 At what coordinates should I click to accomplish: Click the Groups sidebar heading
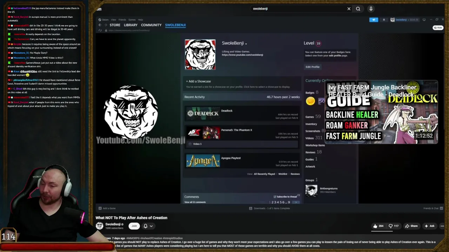point(309,180)
